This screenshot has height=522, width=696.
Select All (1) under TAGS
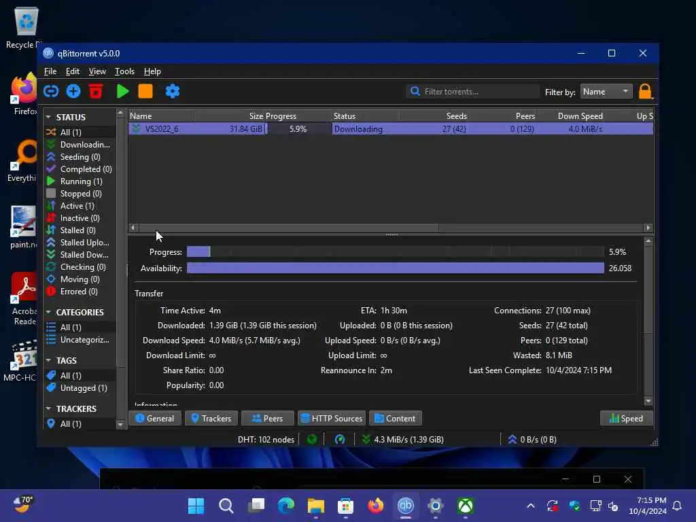(80, 375)
